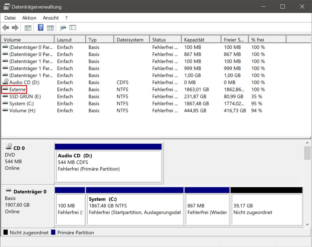312x247 pixels.
Task: Click the disk map scrollbar up arrow
Action: pos(307,143)
